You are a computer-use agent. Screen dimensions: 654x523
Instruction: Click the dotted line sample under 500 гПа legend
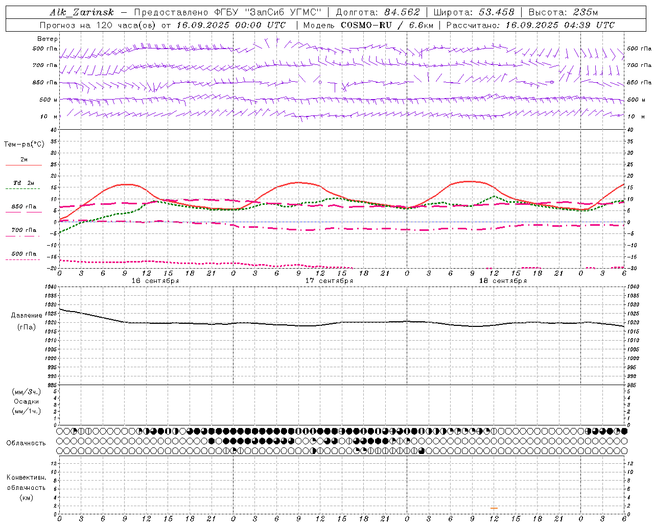click(x=22, y=259)
